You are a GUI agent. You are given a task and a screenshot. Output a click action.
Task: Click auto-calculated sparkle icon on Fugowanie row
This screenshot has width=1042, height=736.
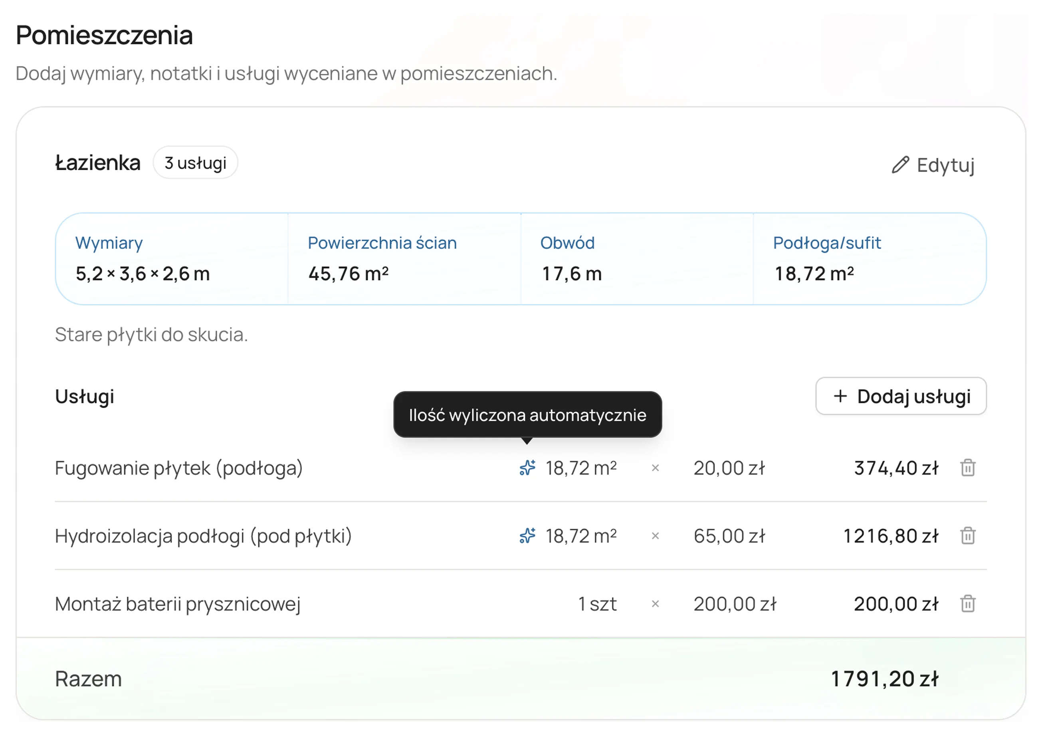(x=527, y=468)
